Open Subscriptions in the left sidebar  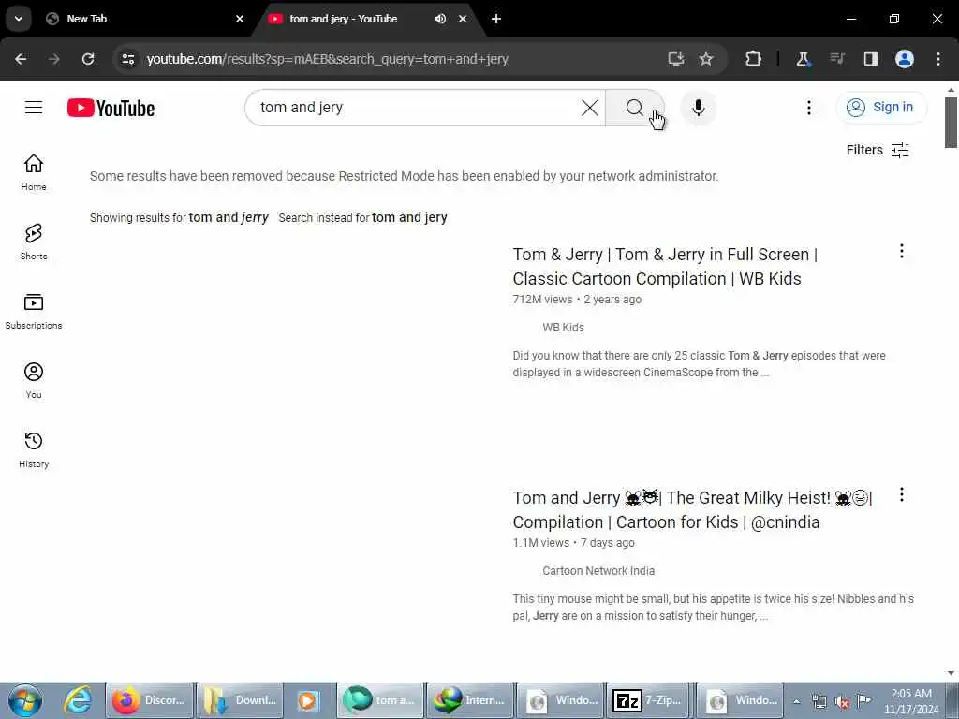[34, 311]
